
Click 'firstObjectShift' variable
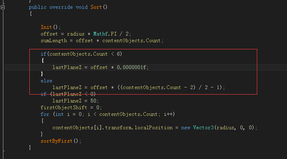point(64,108)
